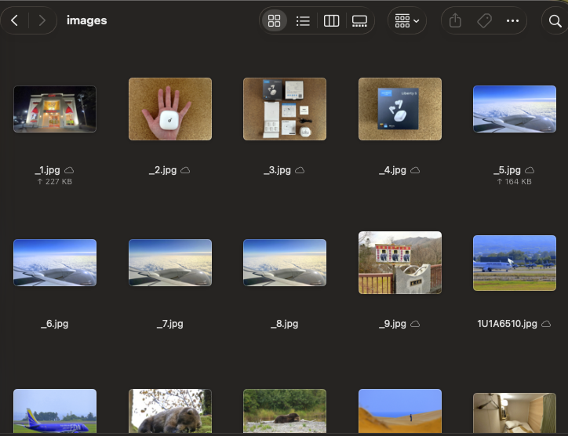Select the hotel room interior thumbnail
Image resolution: width=568 pixels, height=436 pixels.
click(515, 412)
